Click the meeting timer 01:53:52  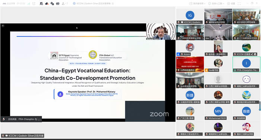[x=21, y=3]
